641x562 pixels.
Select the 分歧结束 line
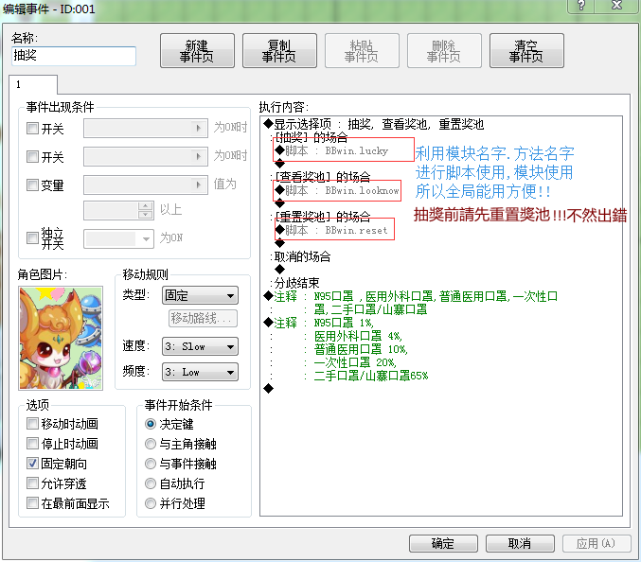pos(294,283)
